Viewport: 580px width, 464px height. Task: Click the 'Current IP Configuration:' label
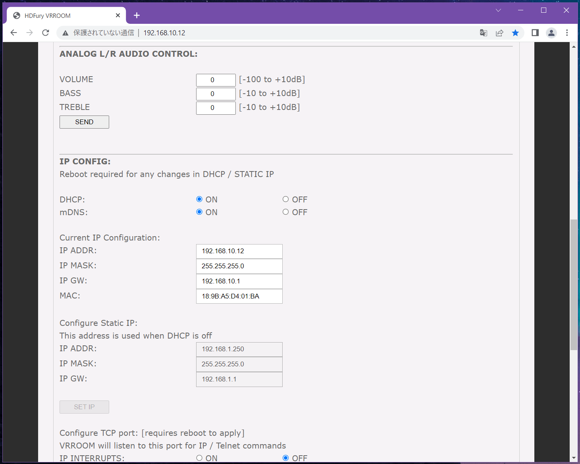tap(110, 238)
